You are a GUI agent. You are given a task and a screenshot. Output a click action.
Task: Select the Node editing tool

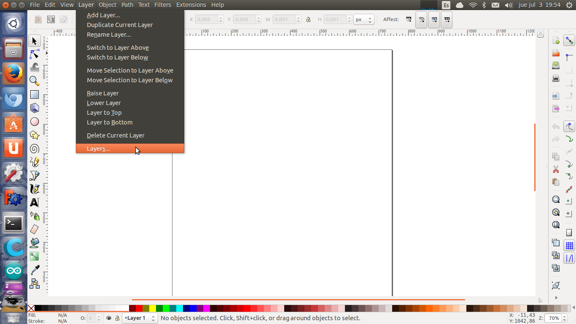(35, 54)
